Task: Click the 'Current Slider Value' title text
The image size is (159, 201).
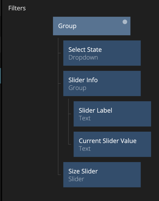Action: (107, 141)
